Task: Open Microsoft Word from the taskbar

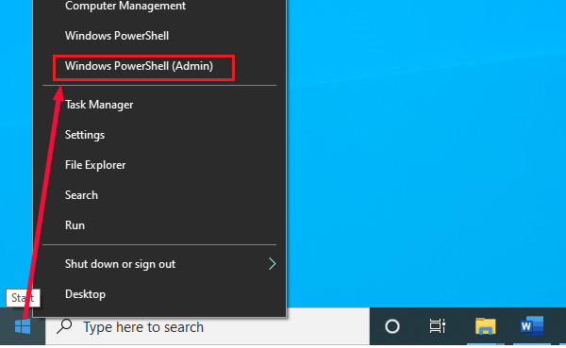Action: click(x=531, y=326)
